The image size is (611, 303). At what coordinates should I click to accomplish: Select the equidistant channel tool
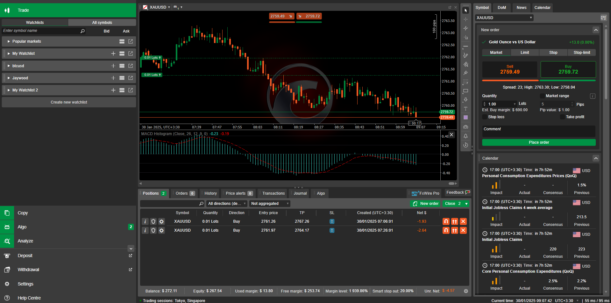pos(465,64)
